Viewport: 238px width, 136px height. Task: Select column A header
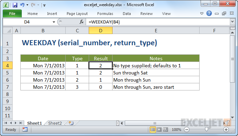coord(17,31)
